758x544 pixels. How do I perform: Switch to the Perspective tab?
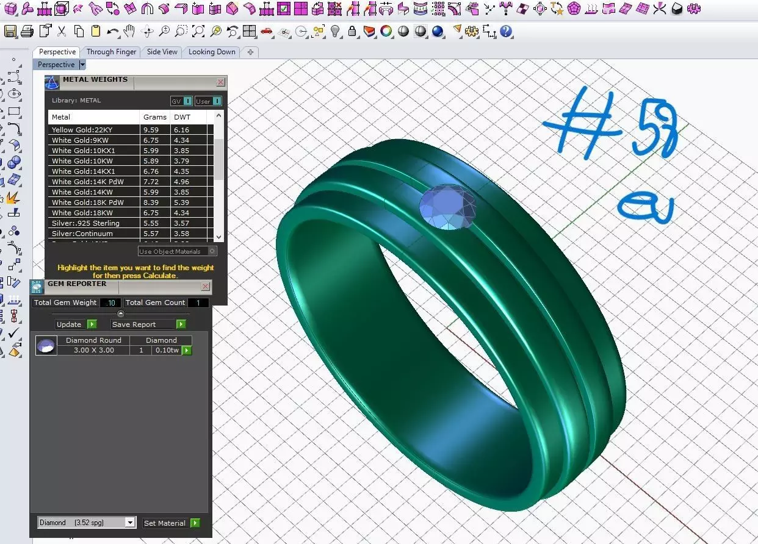click(57, 52)
